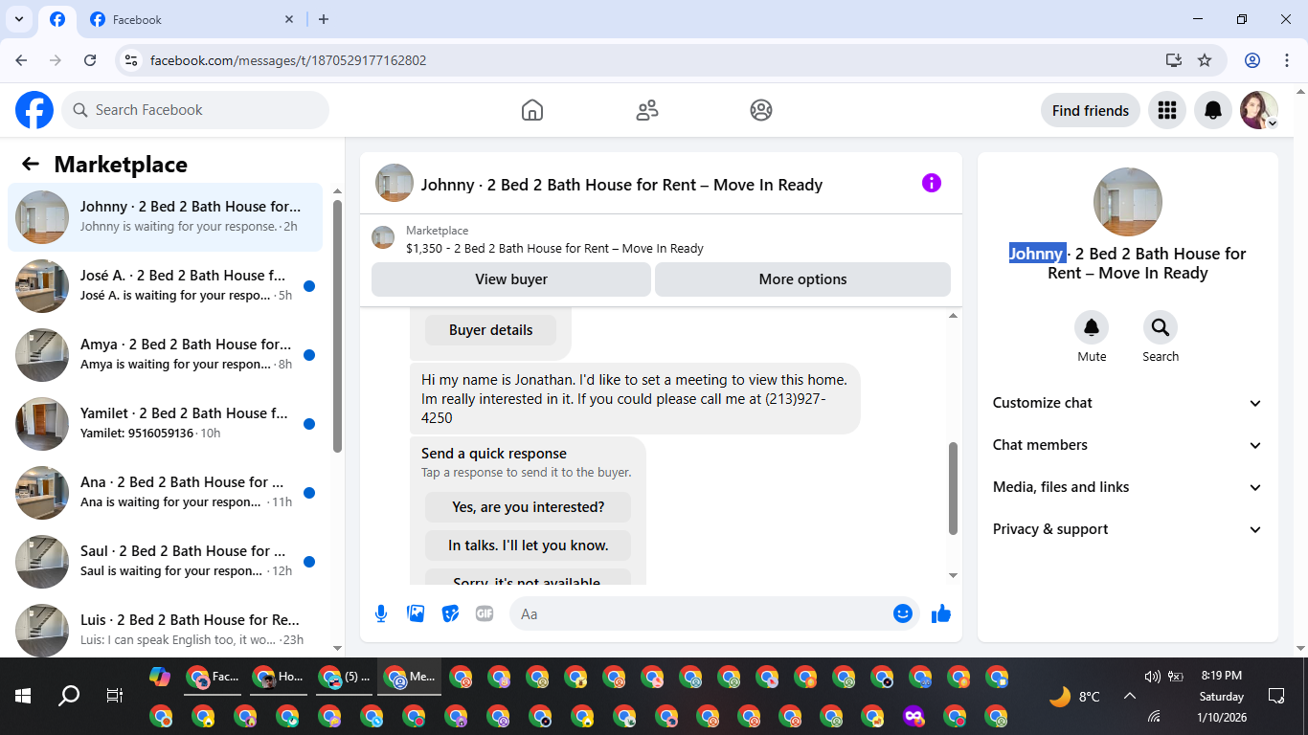Screen dimensions: 1308x735
Task: Open the purple conversation information icon
Action: [x=932, y=183]
